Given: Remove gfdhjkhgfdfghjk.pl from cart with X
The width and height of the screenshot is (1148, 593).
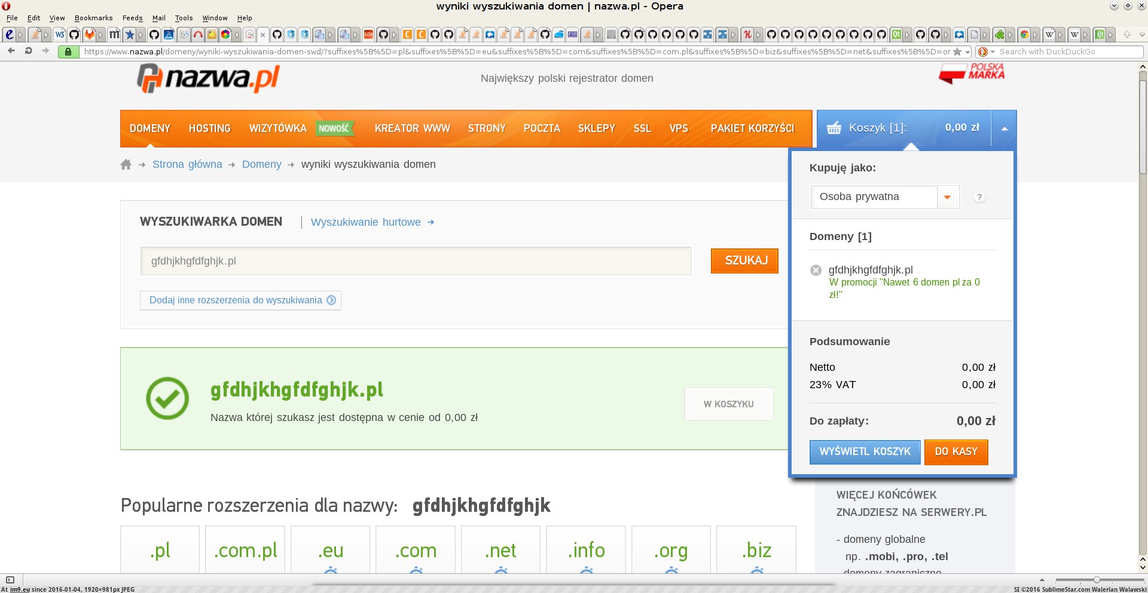Looking at the screenshot, I should pyautogui.click(x=816, y=270).
